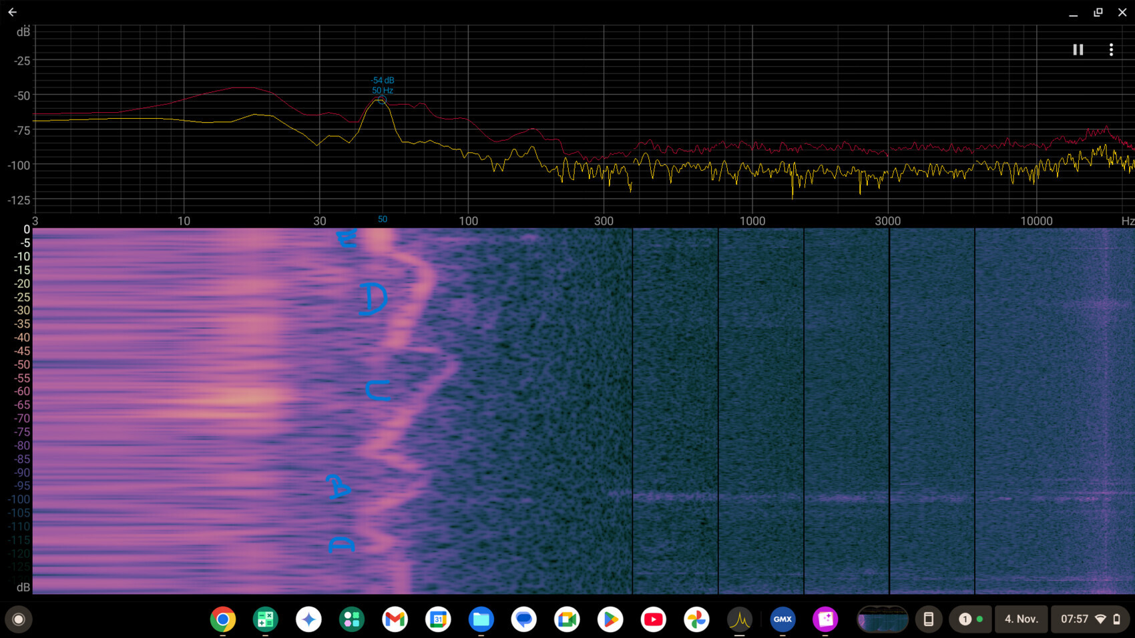Open Chrome browser

(222, 619)
